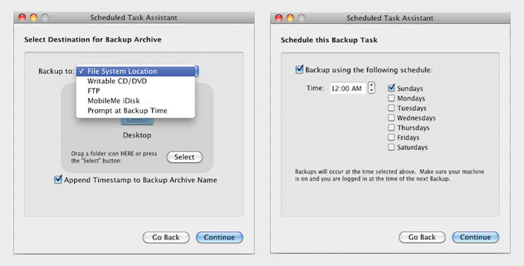This screenshot has width=524, height=266.
Task: Click Select button for folder
Action: (x=185, y=157)
